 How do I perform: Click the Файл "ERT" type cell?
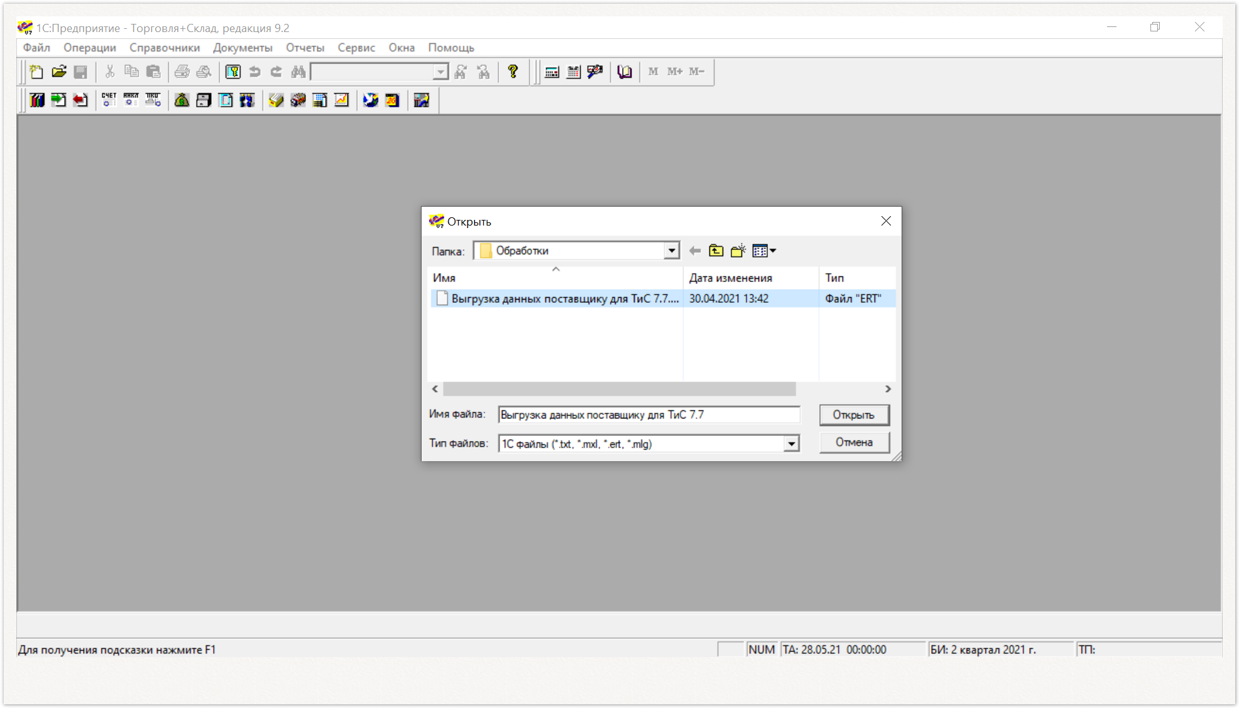coord(853,298)
